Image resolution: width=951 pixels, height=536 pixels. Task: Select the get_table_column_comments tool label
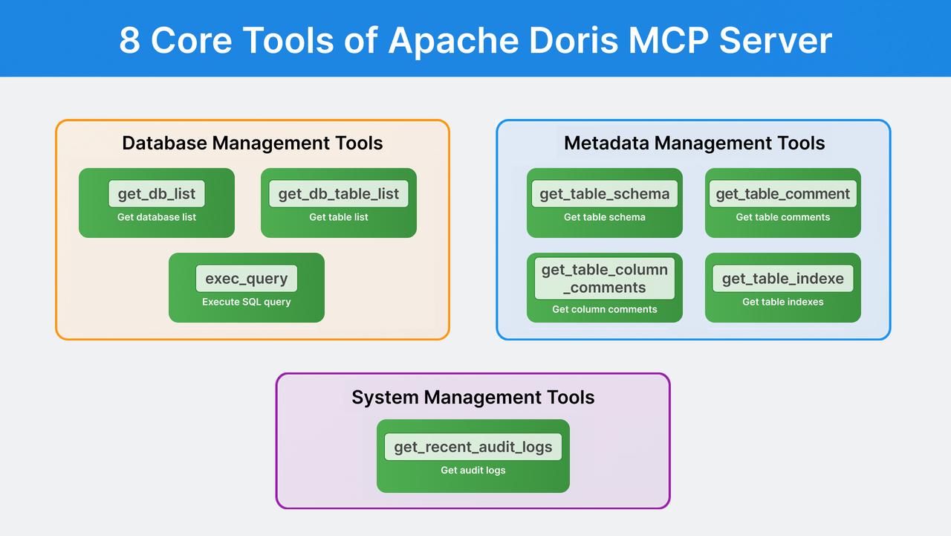tap(605, 279)
